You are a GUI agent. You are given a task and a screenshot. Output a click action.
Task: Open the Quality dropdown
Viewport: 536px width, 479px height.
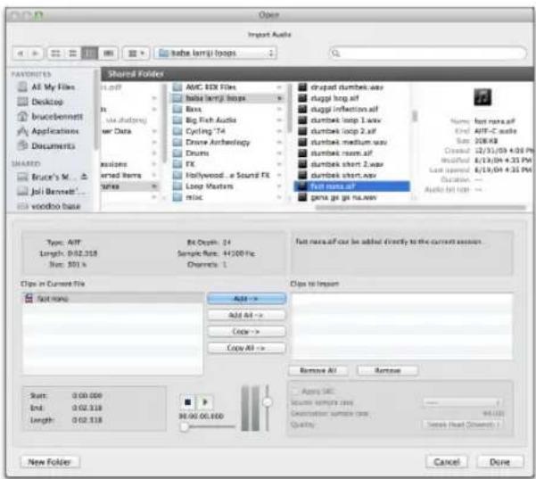[462, 425]
